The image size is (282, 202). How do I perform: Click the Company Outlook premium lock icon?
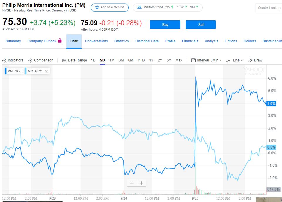60,41
